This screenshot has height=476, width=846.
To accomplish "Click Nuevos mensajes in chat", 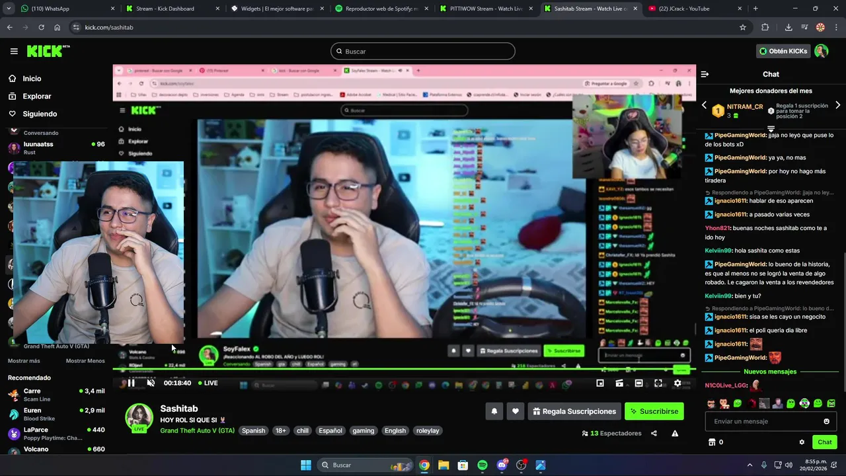I will pyautogui.click(x=770, y=372).
